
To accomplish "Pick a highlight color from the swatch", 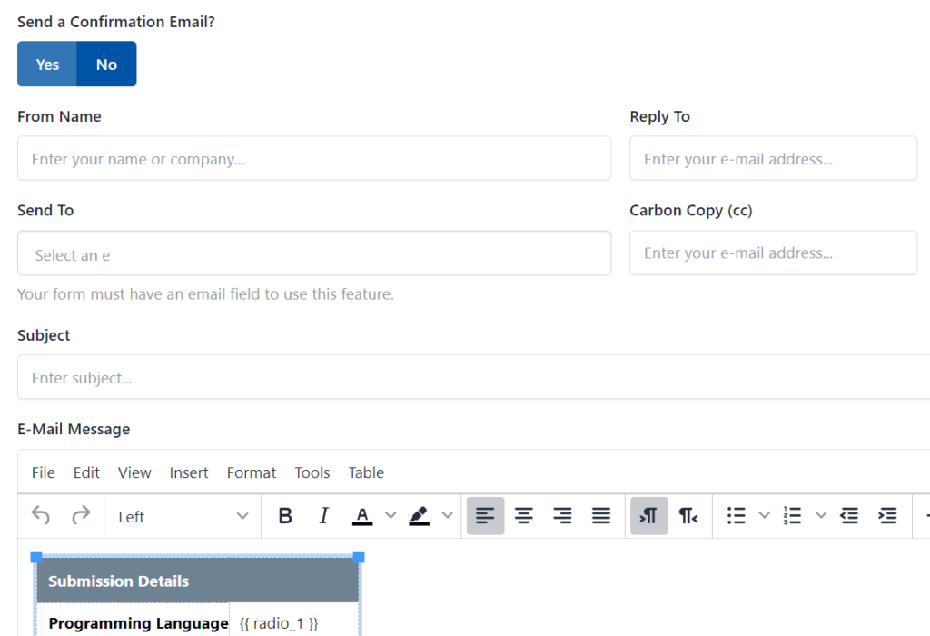I will pyautogui.click(x=419, y=516).
